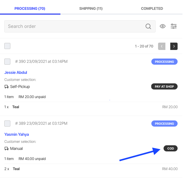Click Self-Pickup truck icon

coord(6,87)
